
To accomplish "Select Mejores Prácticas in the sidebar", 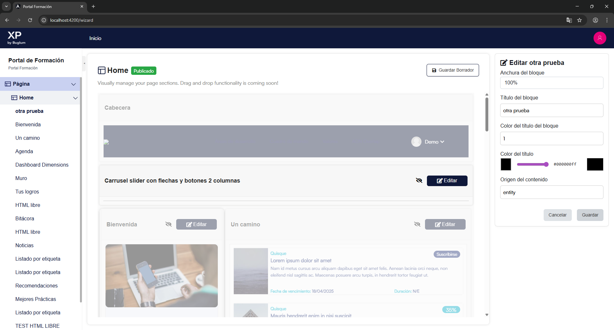I will (x=36, y=299).
